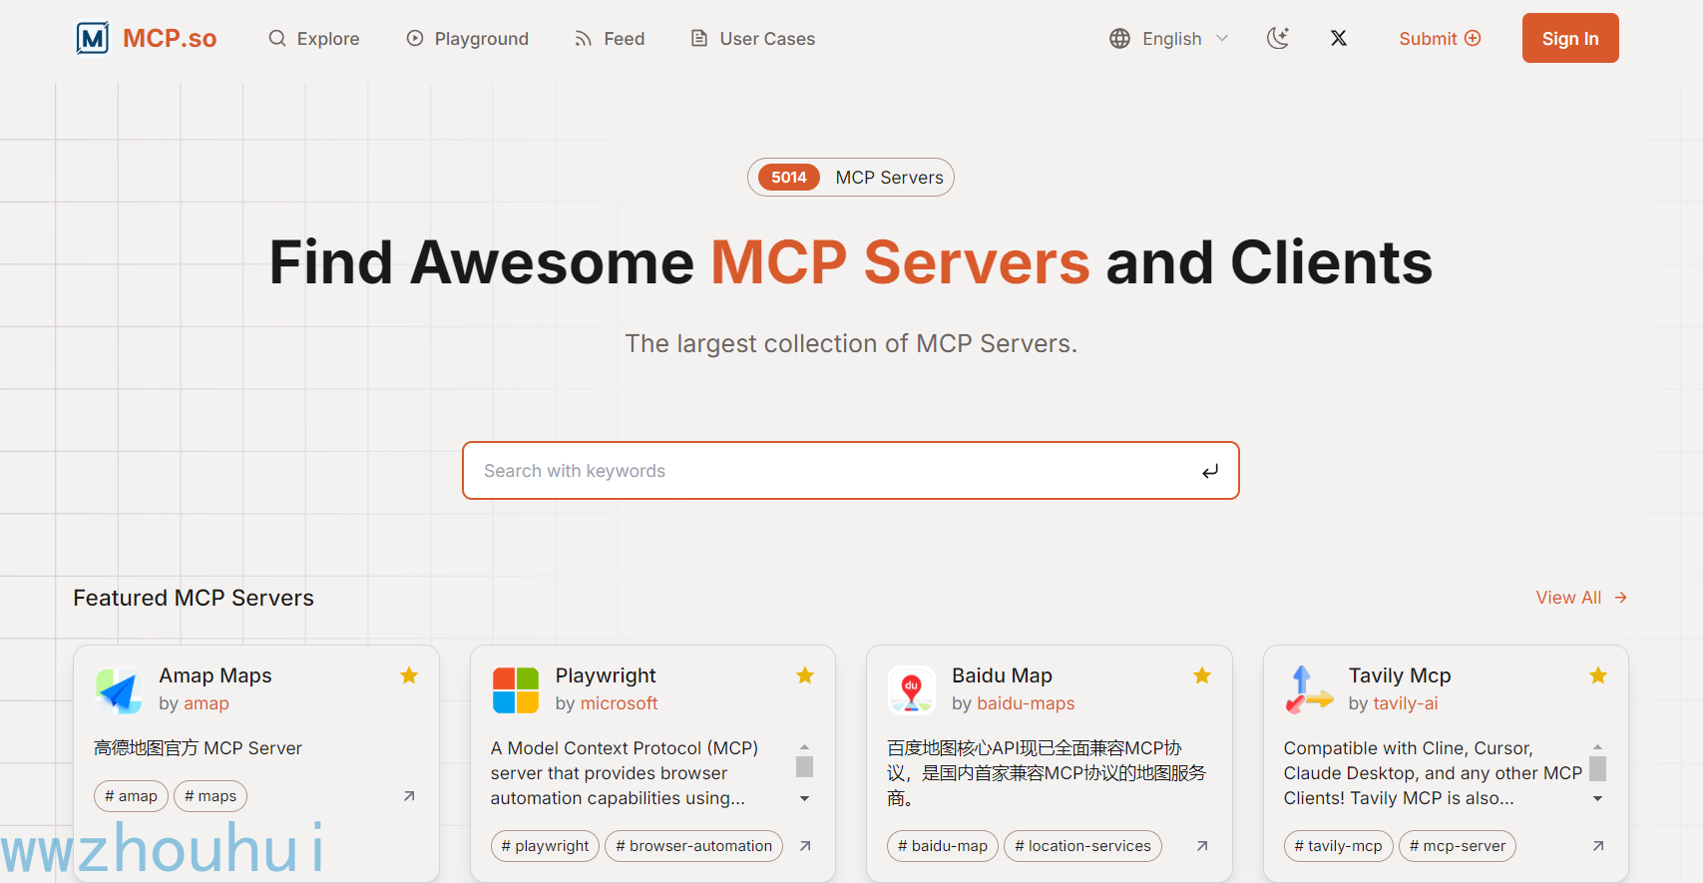This screenshot has height=883, width=1703.
Task: Click the microsoft author link
Action: click(x=620, y=703)
